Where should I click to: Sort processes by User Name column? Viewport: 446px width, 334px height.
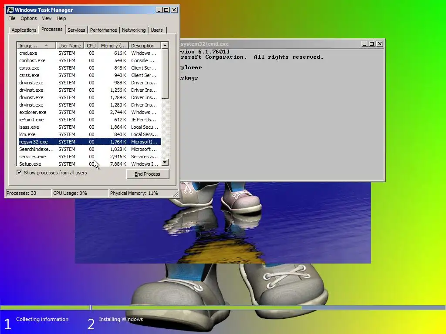(x=70, y=45)
